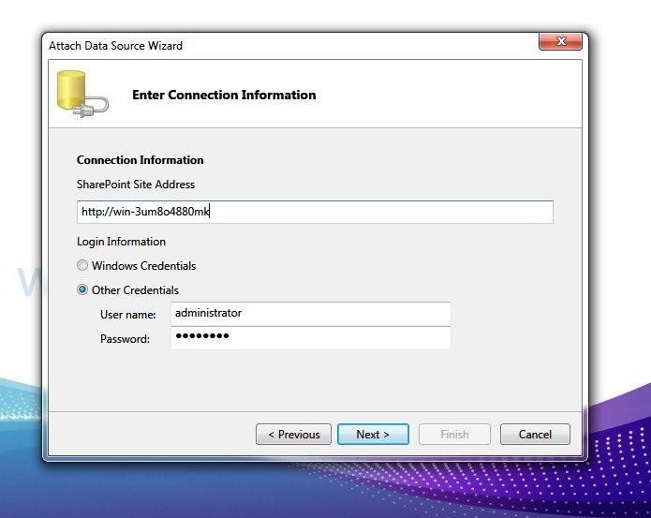Viewport: 651px width, 518px height.
Task: Select the Other Credentials radio button
Action: pyautogui.click(x=82, y=289)
